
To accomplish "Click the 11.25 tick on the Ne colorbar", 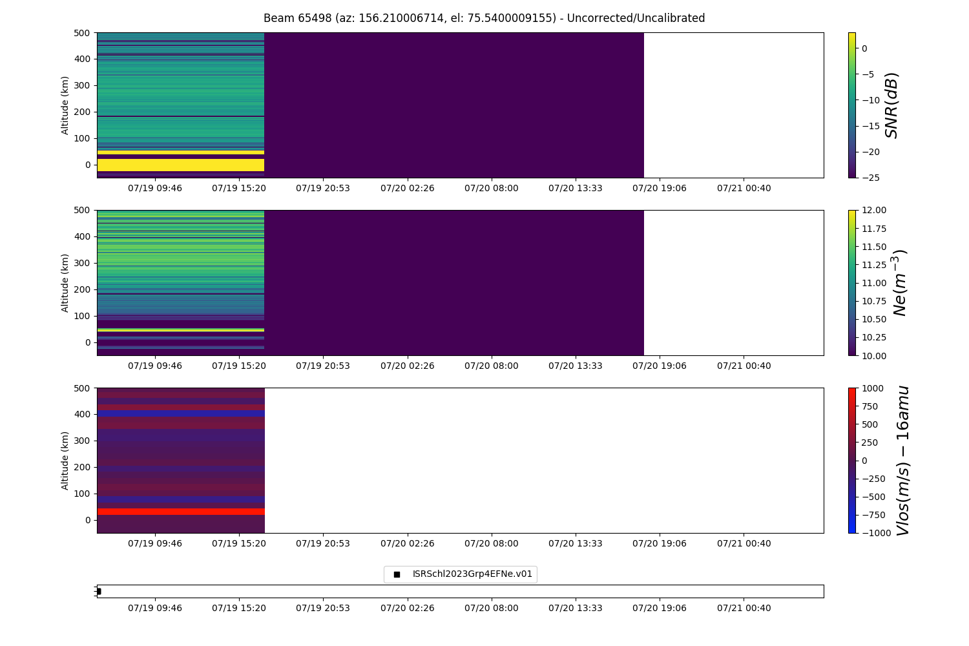I will 873,264.
